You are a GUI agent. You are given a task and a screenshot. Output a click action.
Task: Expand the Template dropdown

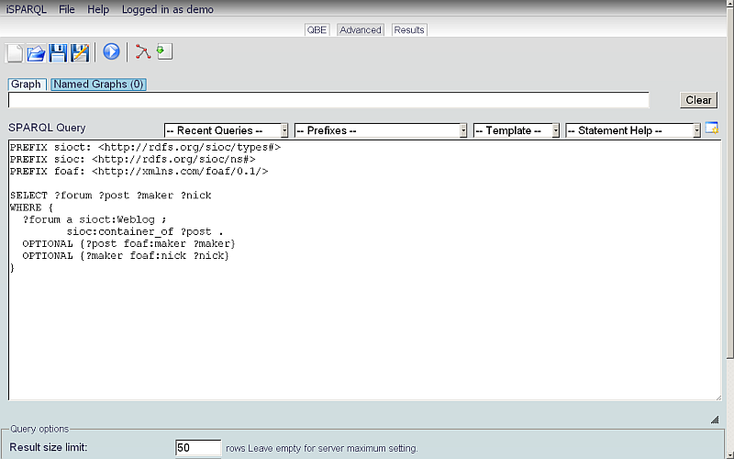pos(517,130)
